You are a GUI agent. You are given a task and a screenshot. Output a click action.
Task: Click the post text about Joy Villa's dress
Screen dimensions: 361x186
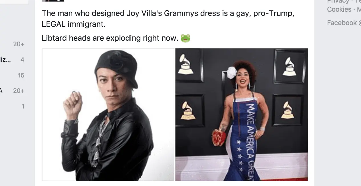pyautogui.click(x=168, y=19)
